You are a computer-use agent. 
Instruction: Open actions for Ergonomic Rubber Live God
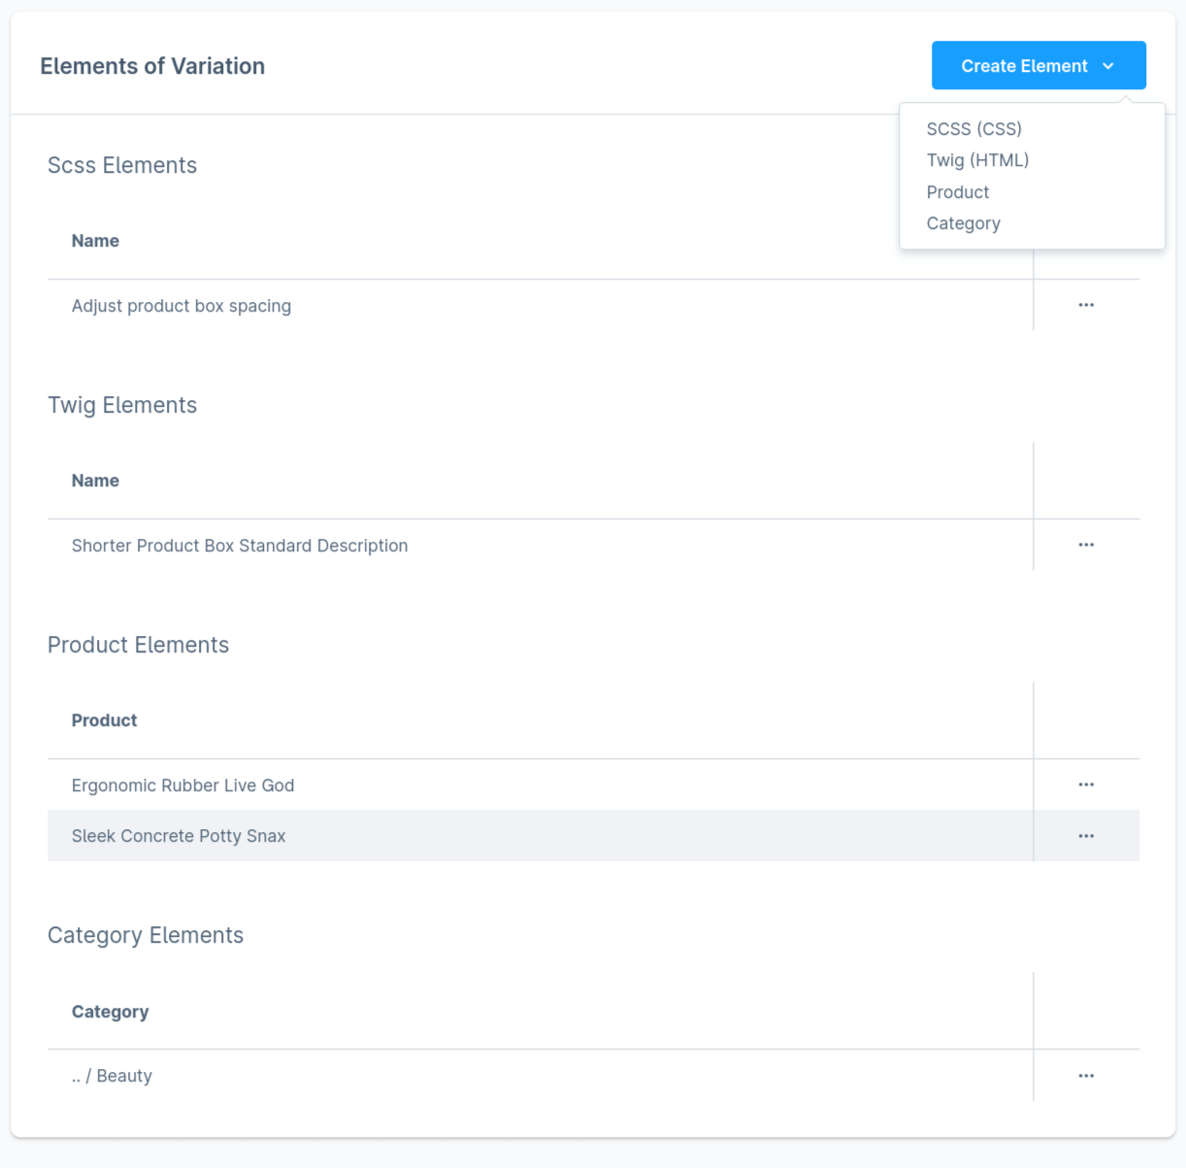point(1086,784)
